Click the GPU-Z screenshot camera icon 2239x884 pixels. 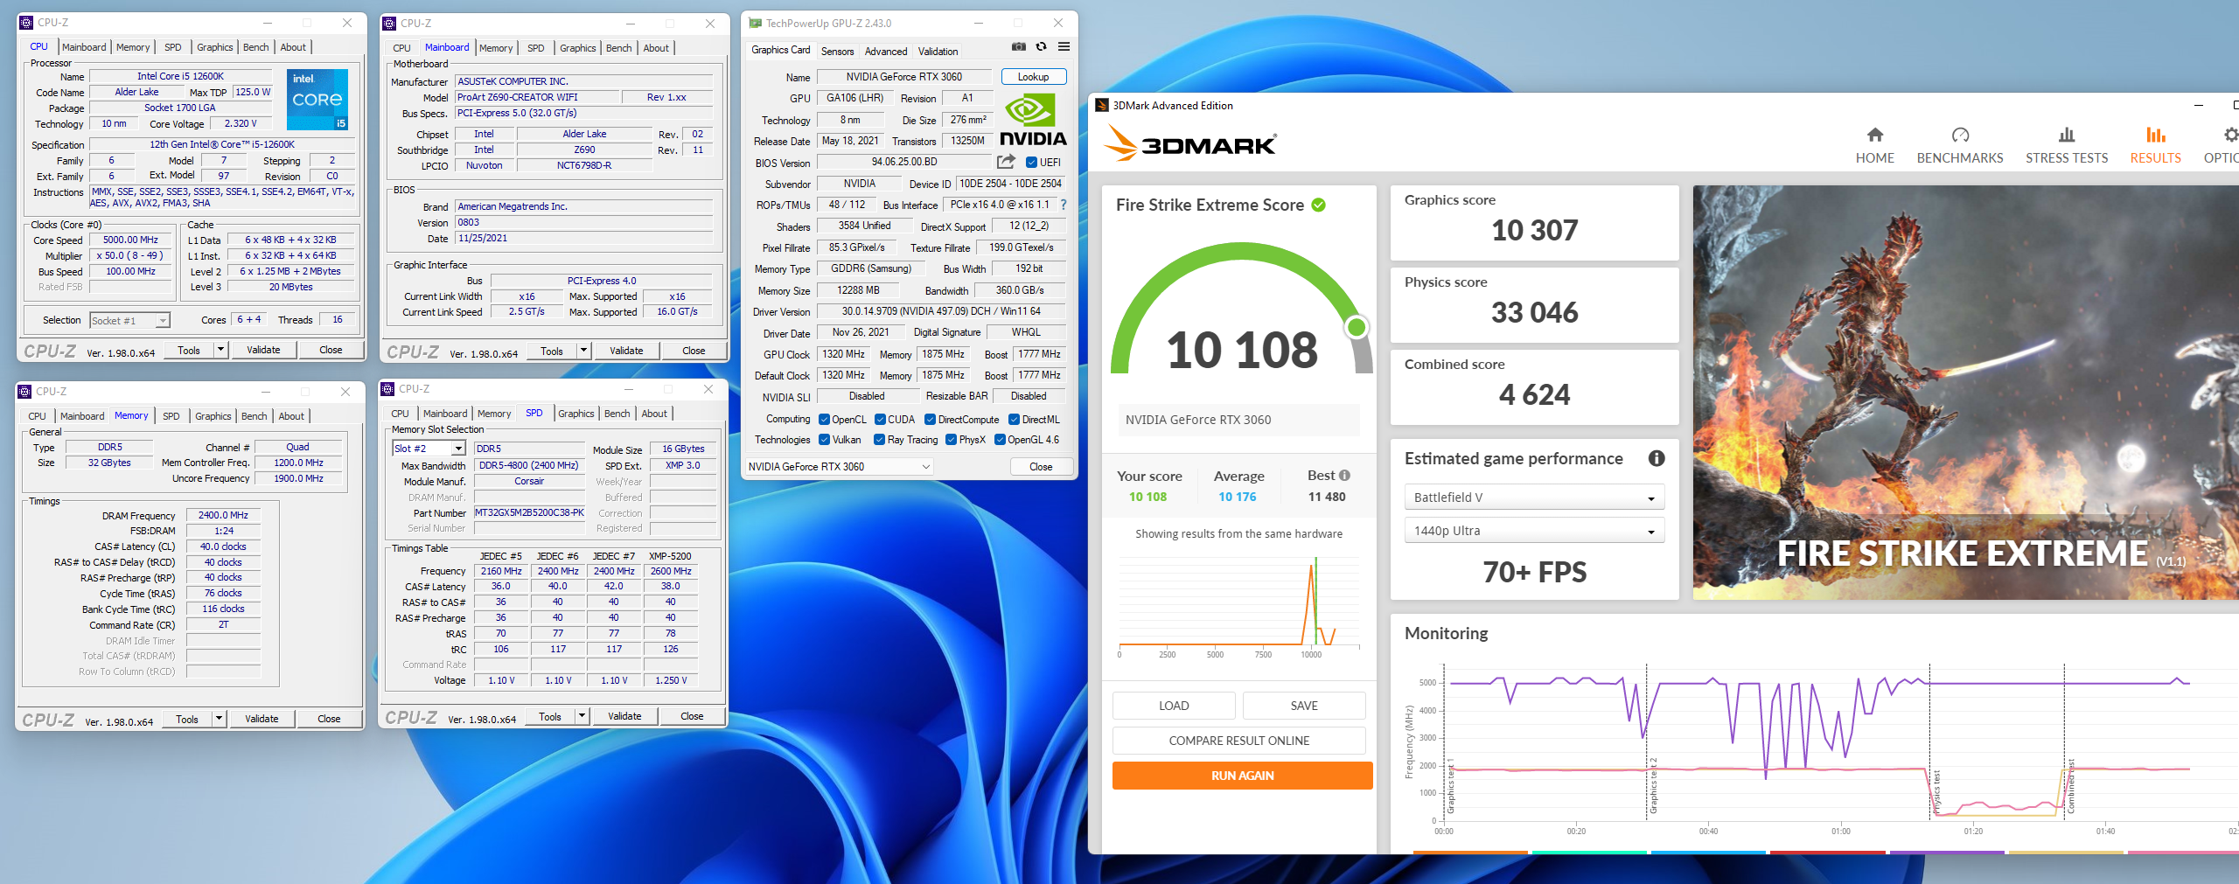[1018, 47]
